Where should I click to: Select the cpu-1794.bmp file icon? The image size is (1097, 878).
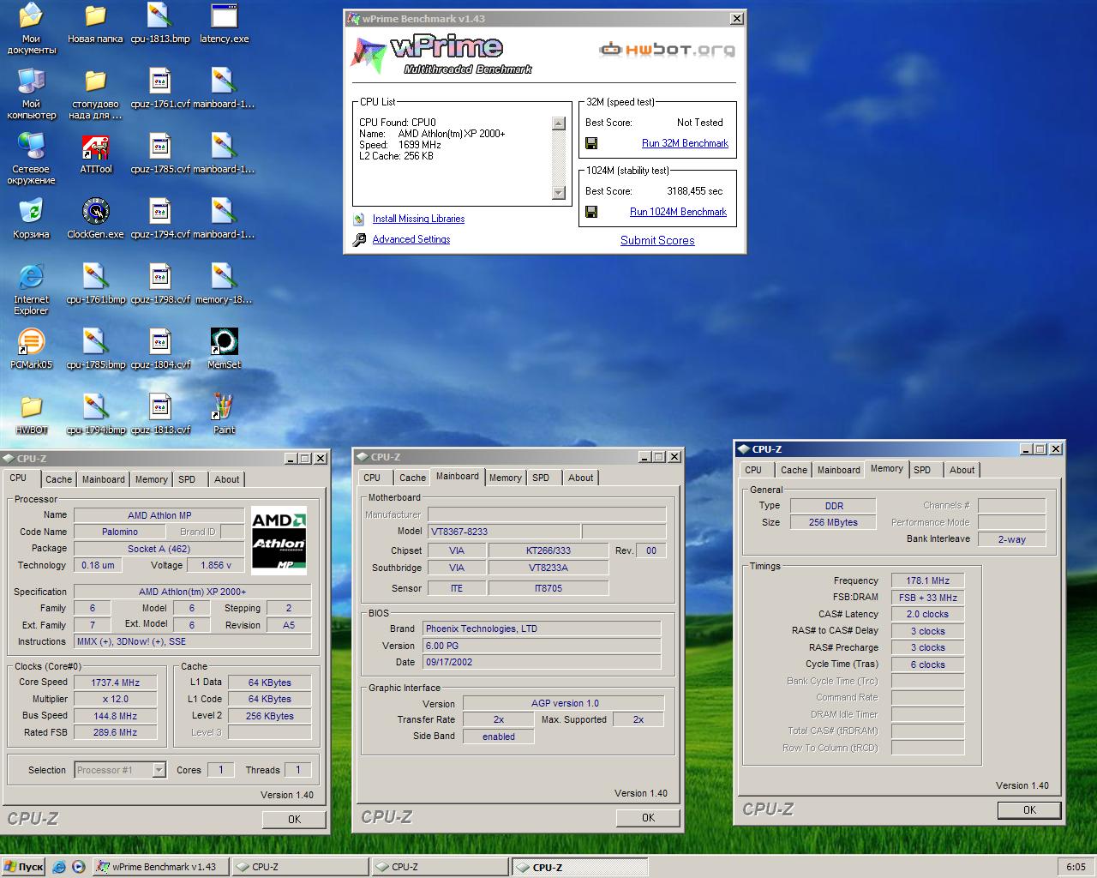(95, 408)
